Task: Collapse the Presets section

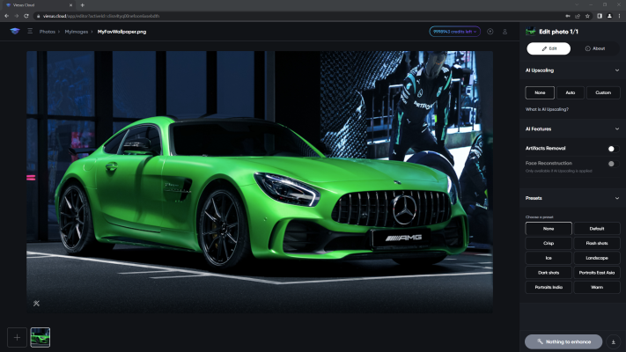Action: coord(617,198)
